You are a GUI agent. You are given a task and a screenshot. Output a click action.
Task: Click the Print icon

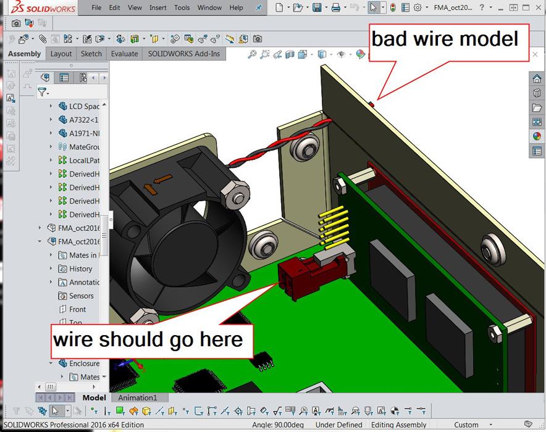tap(335, 7)
